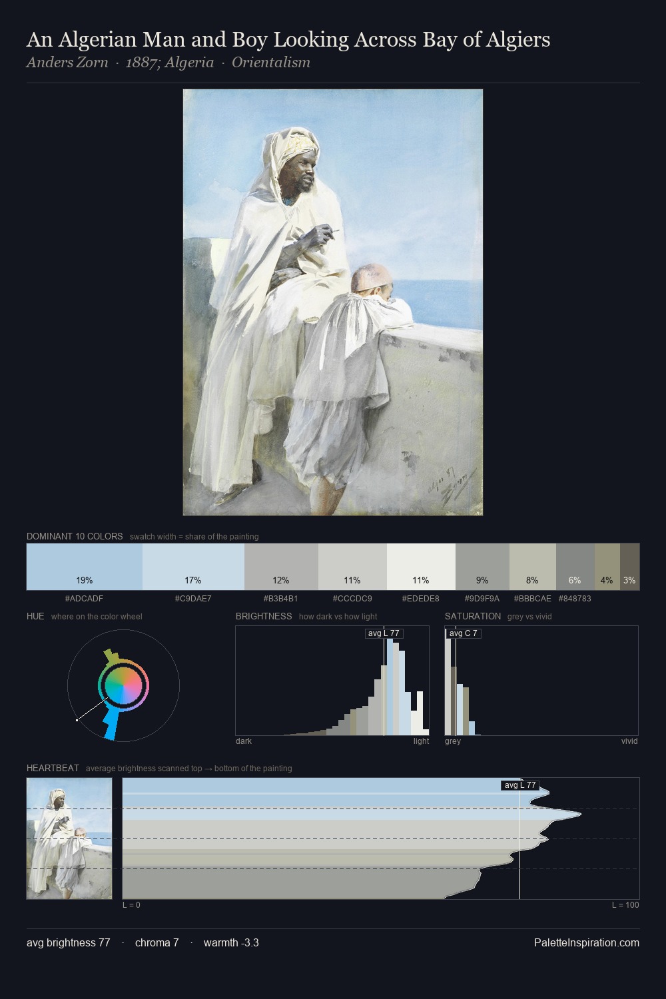Select the 19% light blue swatch
This screenshot has width=666, height=999.
click(x=85, y=567)
